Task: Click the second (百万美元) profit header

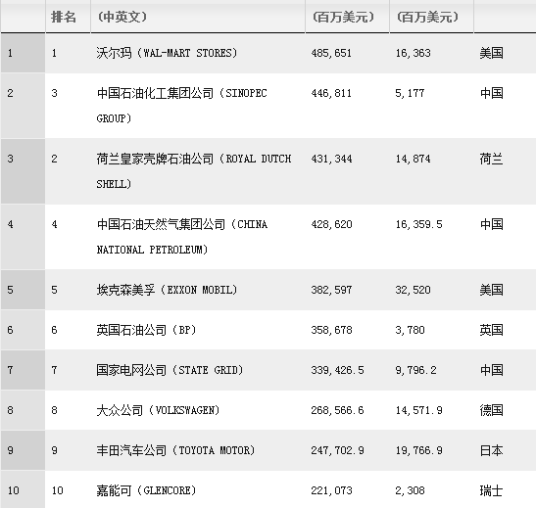Action: [x=427, y=17]
